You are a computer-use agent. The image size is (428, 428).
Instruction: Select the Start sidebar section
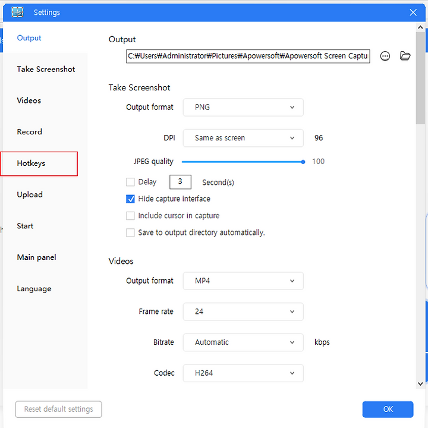(x=25, y=226)
